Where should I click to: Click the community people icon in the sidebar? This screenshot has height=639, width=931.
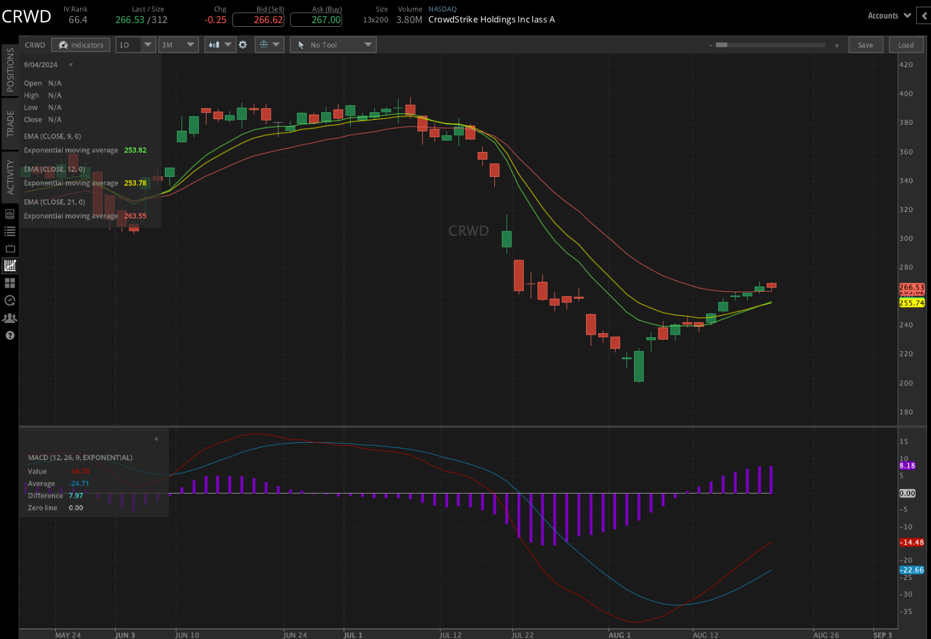(10, 318)
